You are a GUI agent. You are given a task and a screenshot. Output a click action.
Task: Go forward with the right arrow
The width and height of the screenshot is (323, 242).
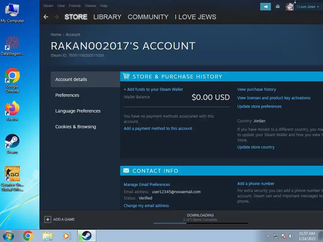[56, 17]
